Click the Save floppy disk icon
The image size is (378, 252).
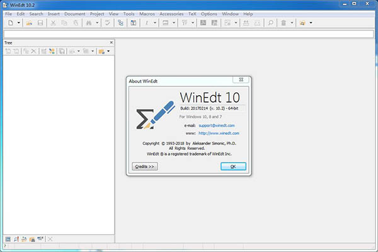40,23
